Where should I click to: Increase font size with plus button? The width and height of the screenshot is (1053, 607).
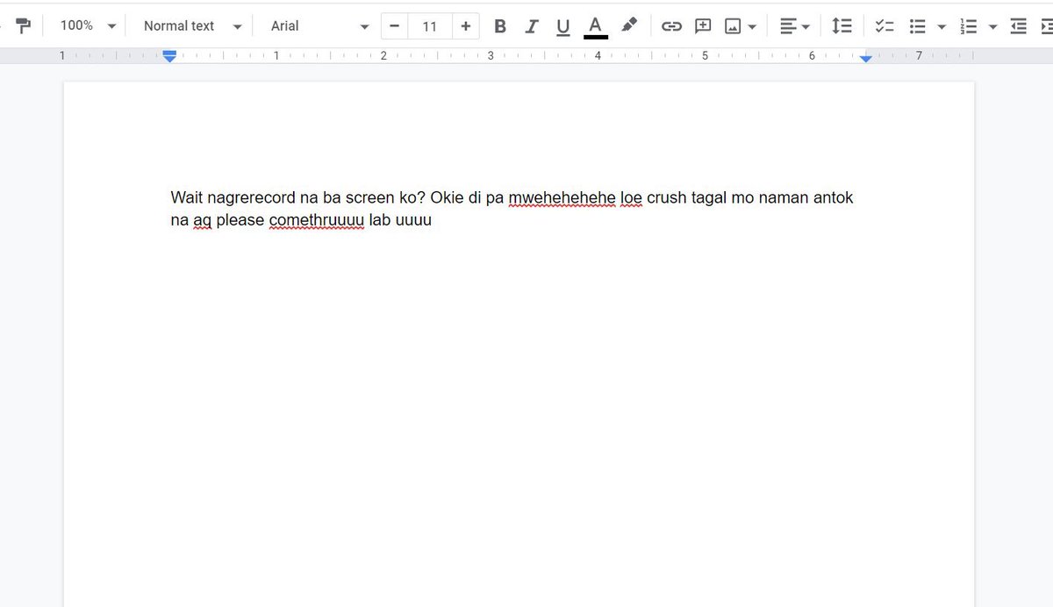(x=465, y=25)
